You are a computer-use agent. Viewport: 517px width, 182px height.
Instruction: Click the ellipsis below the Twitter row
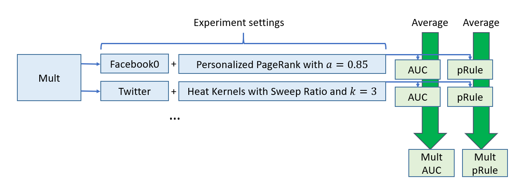point(174,118)
